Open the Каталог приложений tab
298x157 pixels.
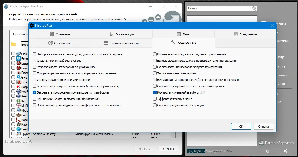tap(122, 43)
